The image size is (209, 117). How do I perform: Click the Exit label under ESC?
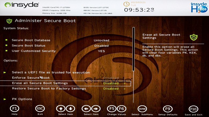(x=40, y=114)
